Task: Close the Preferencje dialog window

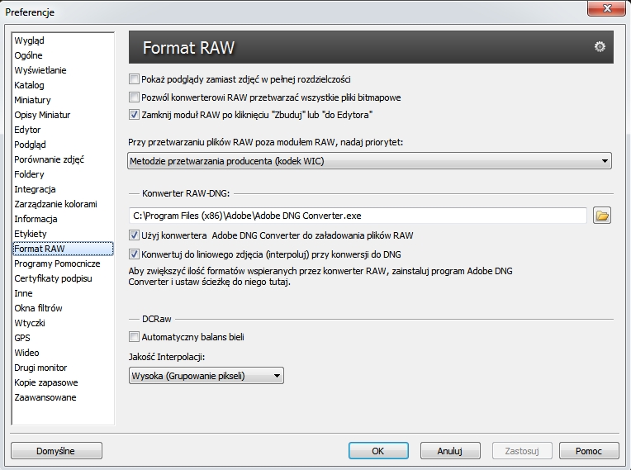Action: (x=610, y=11)
